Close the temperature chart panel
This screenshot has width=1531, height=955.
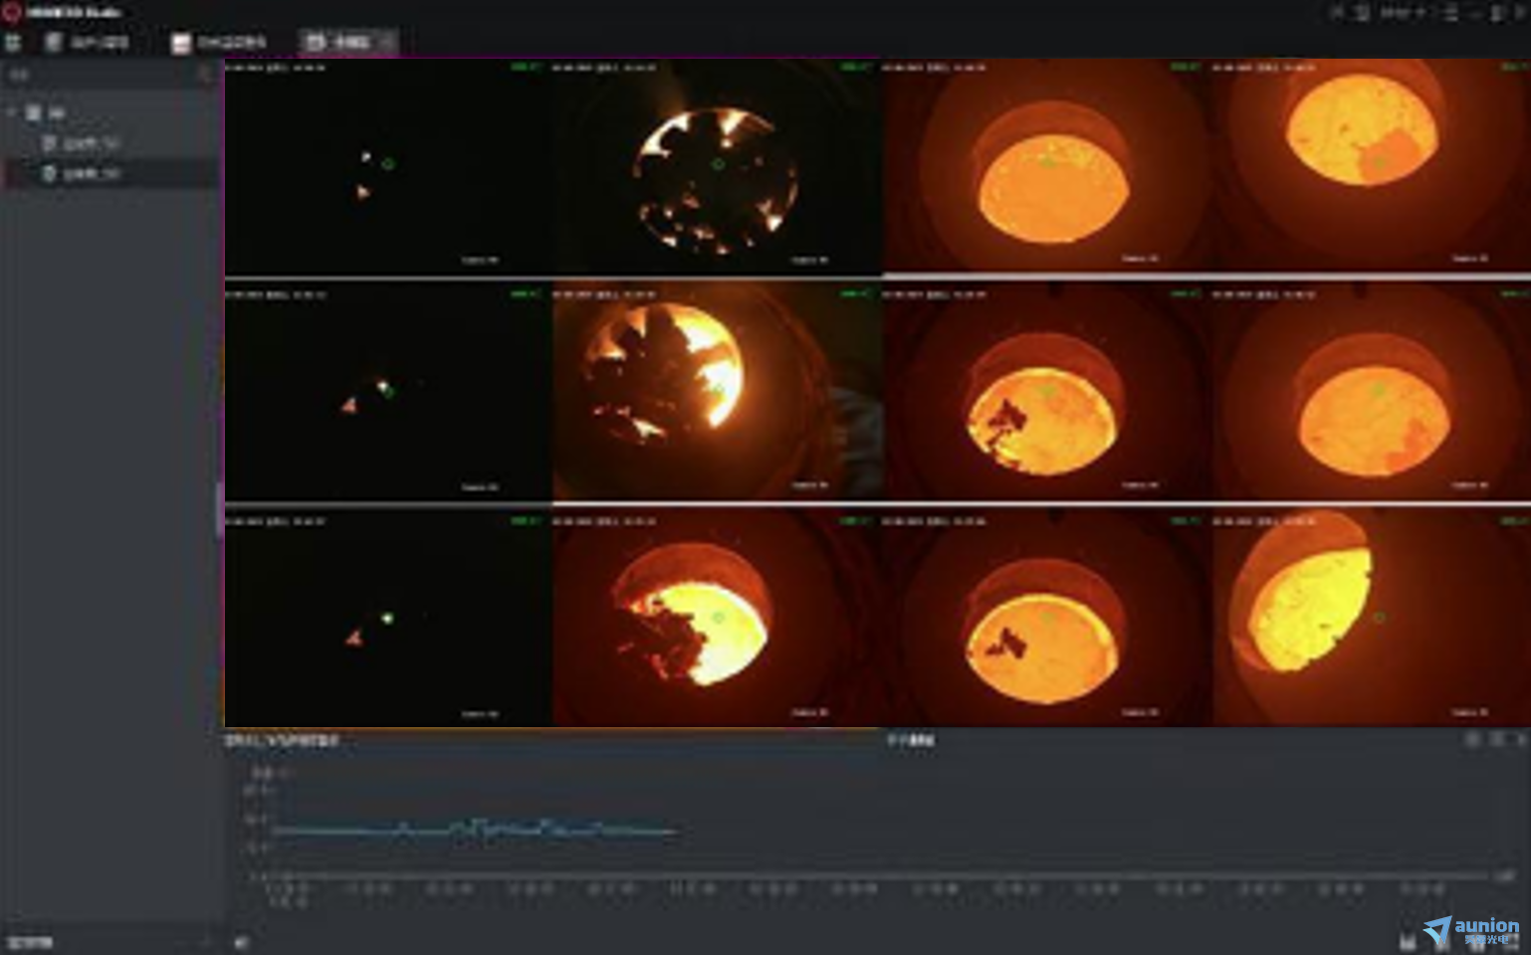[1520, 739]
